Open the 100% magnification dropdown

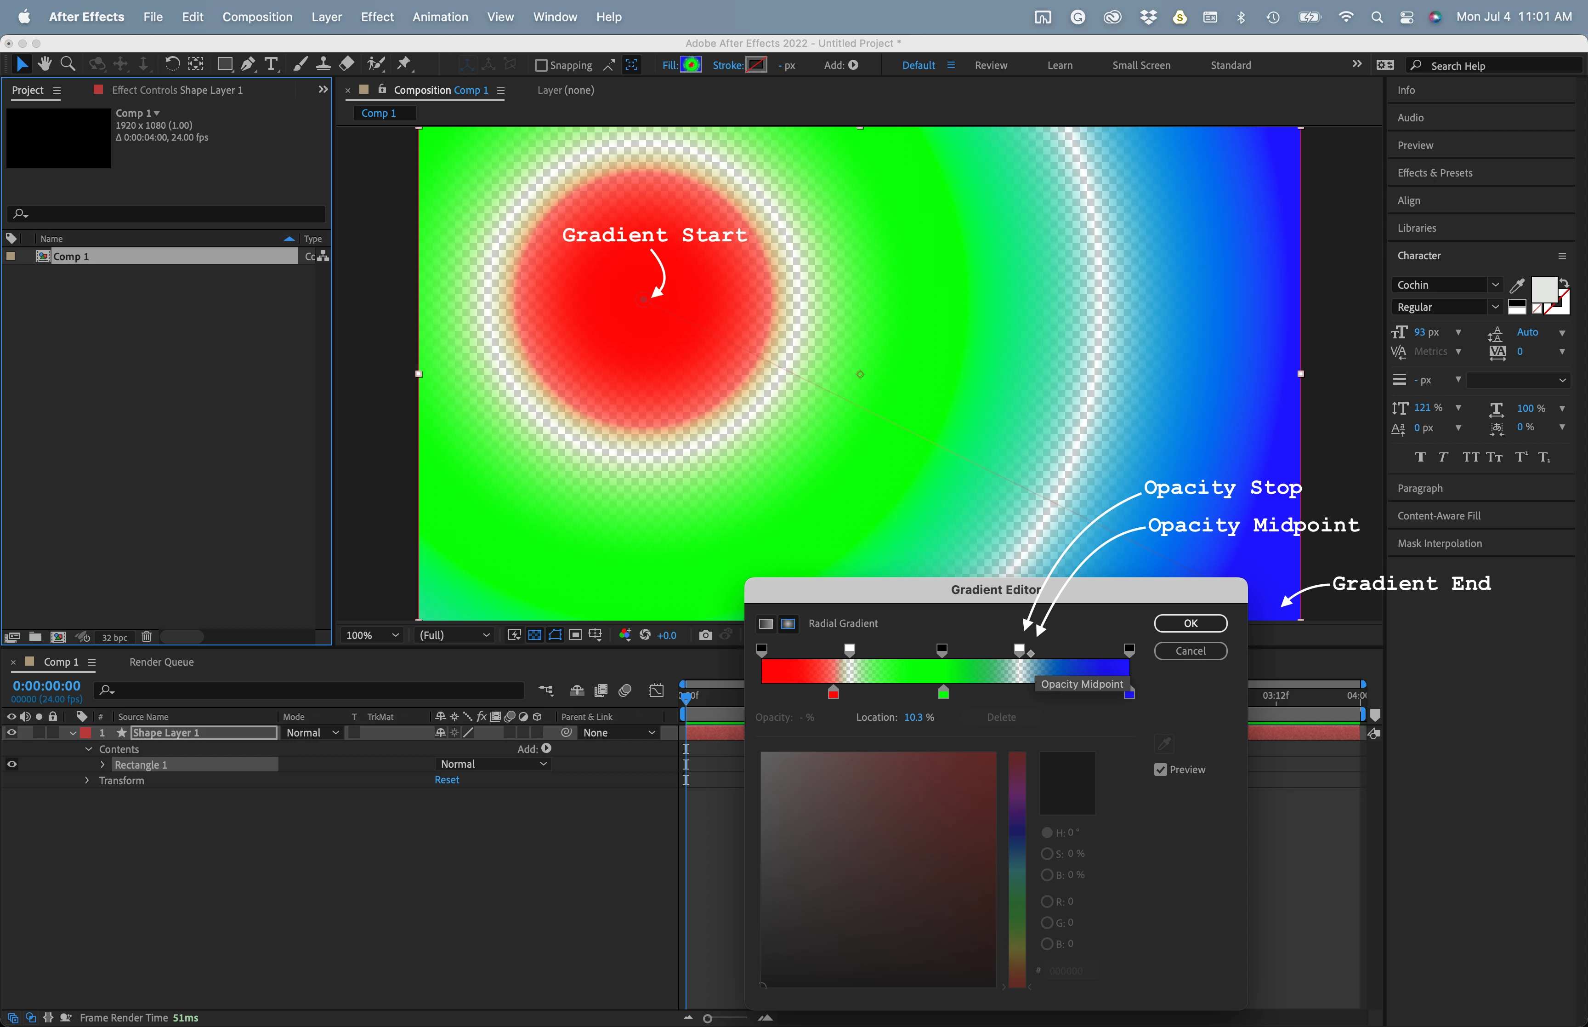[373, 635]
